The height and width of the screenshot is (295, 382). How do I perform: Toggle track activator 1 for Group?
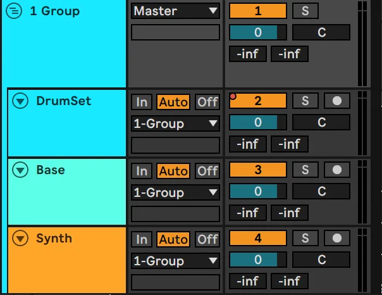pyautogui.click(x=258, y=11)
